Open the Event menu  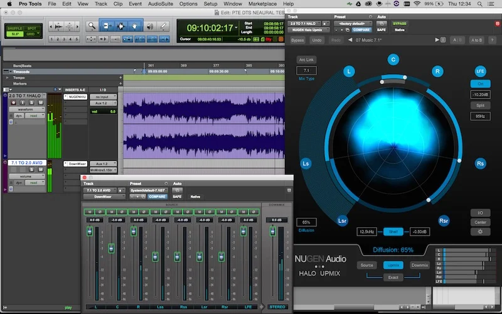click(x=135, y=4)
